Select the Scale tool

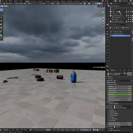1,24
